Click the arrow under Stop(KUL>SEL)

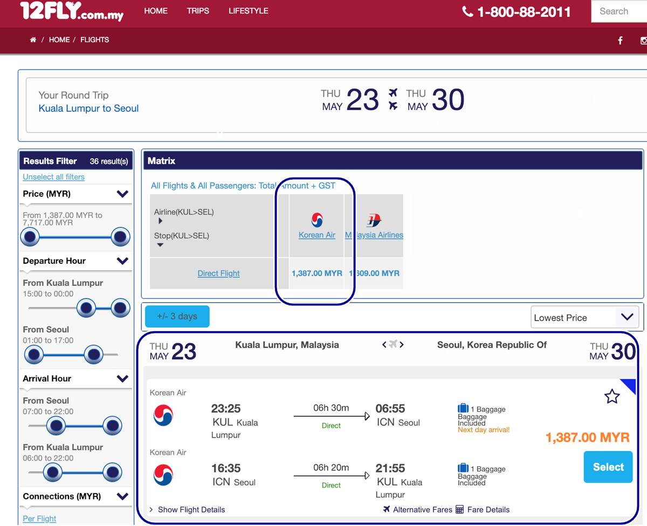[160, 245]
